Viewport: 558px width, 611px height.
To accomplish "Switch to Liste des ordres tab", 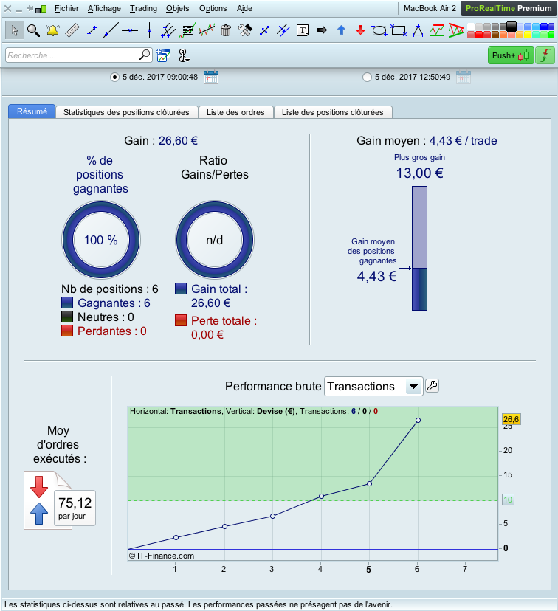I will (235, 112).
